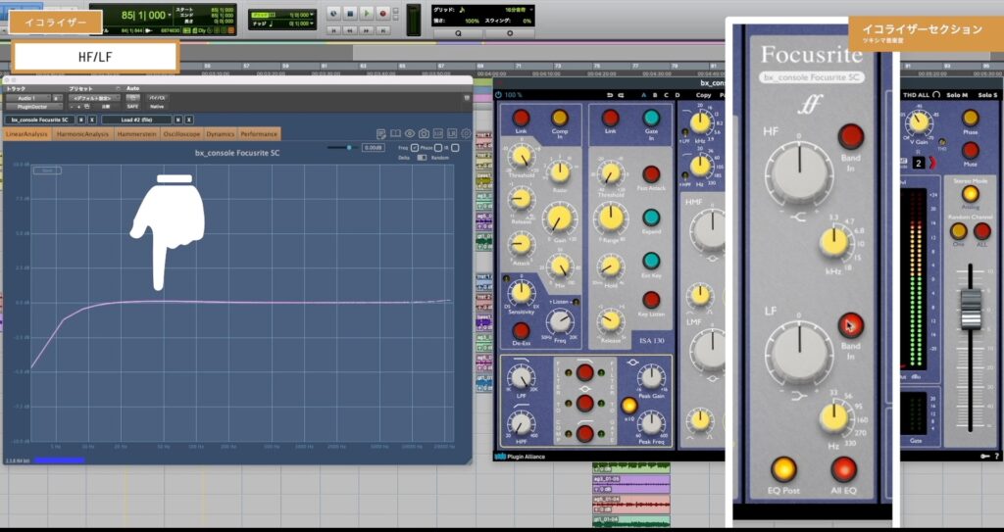This screenshot has width=1004, height=532.
Task: Click the Rewind transport button
Action: (350, 30)
